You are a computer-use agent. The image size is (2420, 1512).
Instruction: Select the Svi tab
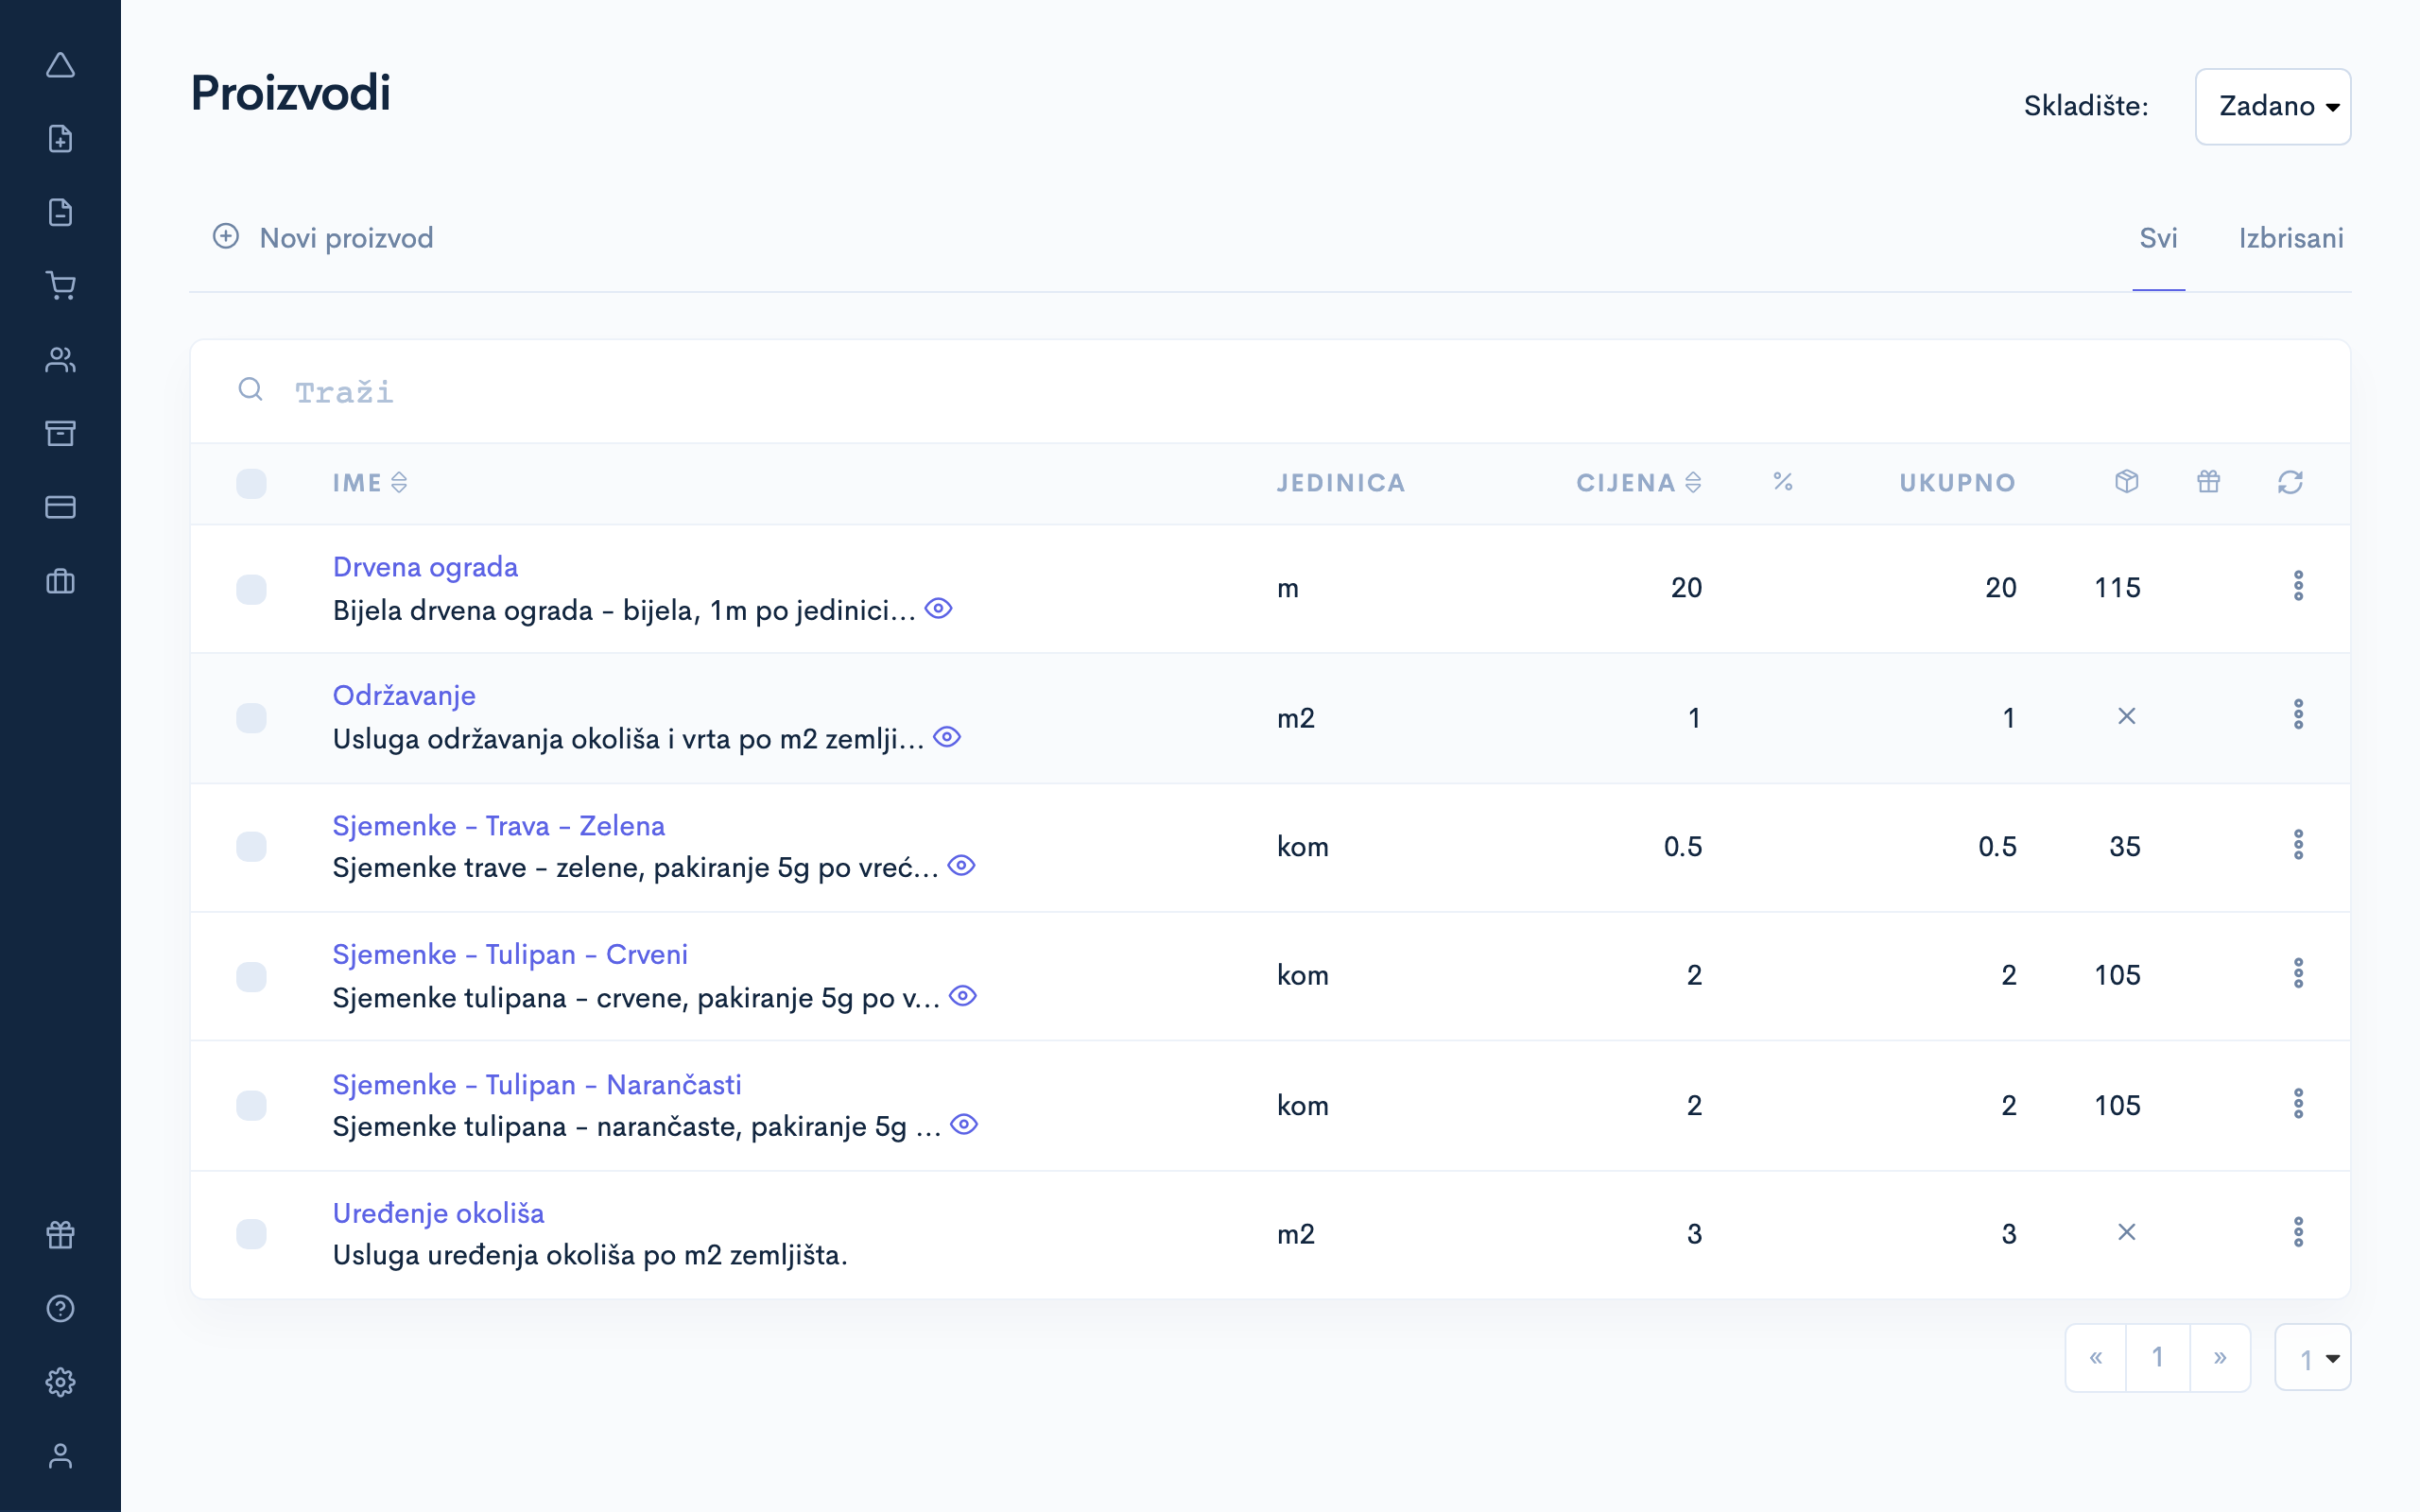coord(2158,238)
